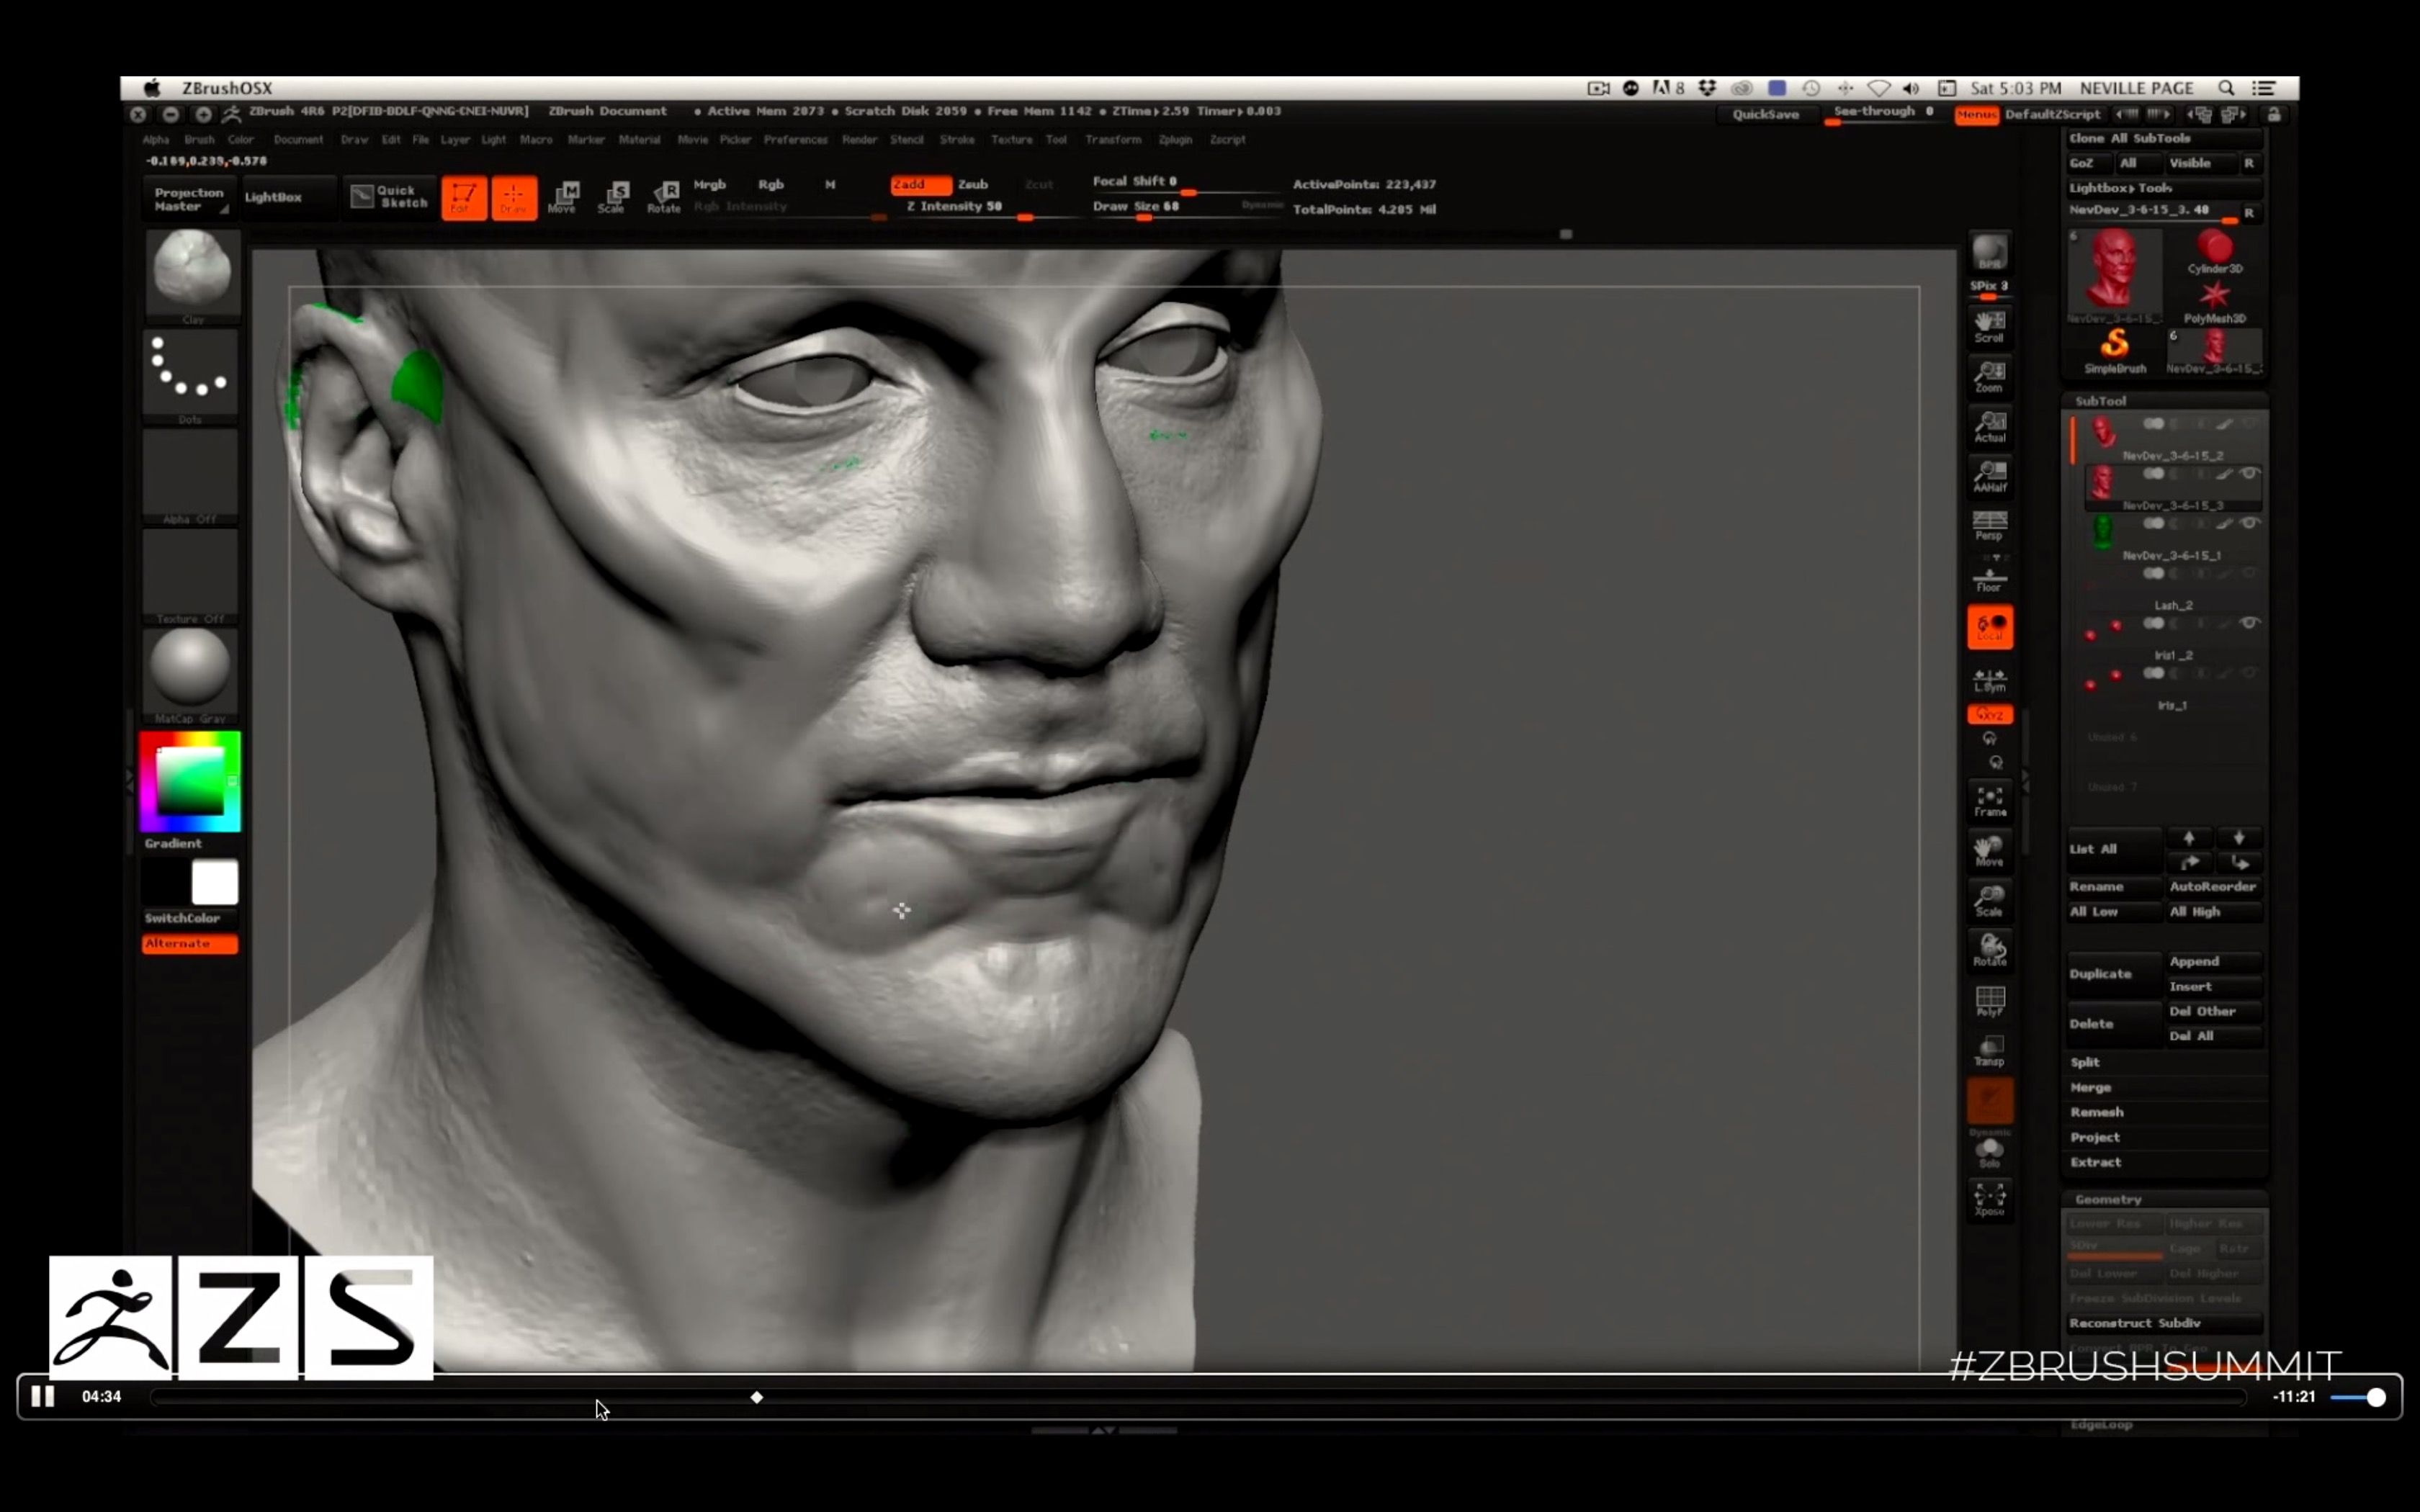Select the Scroll document navigation icon

coord(1989,326)
